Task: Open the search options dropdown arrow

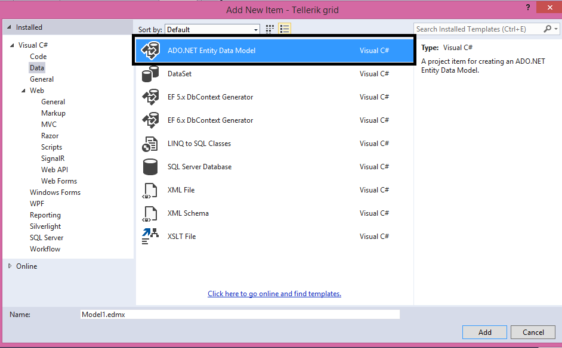Action: click(556, 29)
